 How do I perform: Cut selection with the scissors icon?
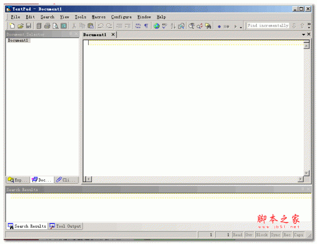point(74,26)
